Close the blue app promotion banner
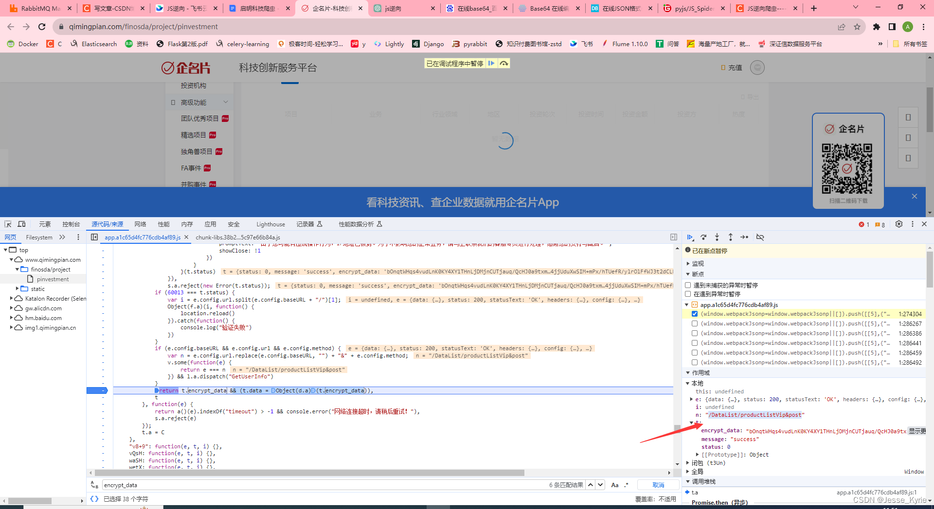The width and height of the screenshot is (934, 509). (x=915, y=196)
